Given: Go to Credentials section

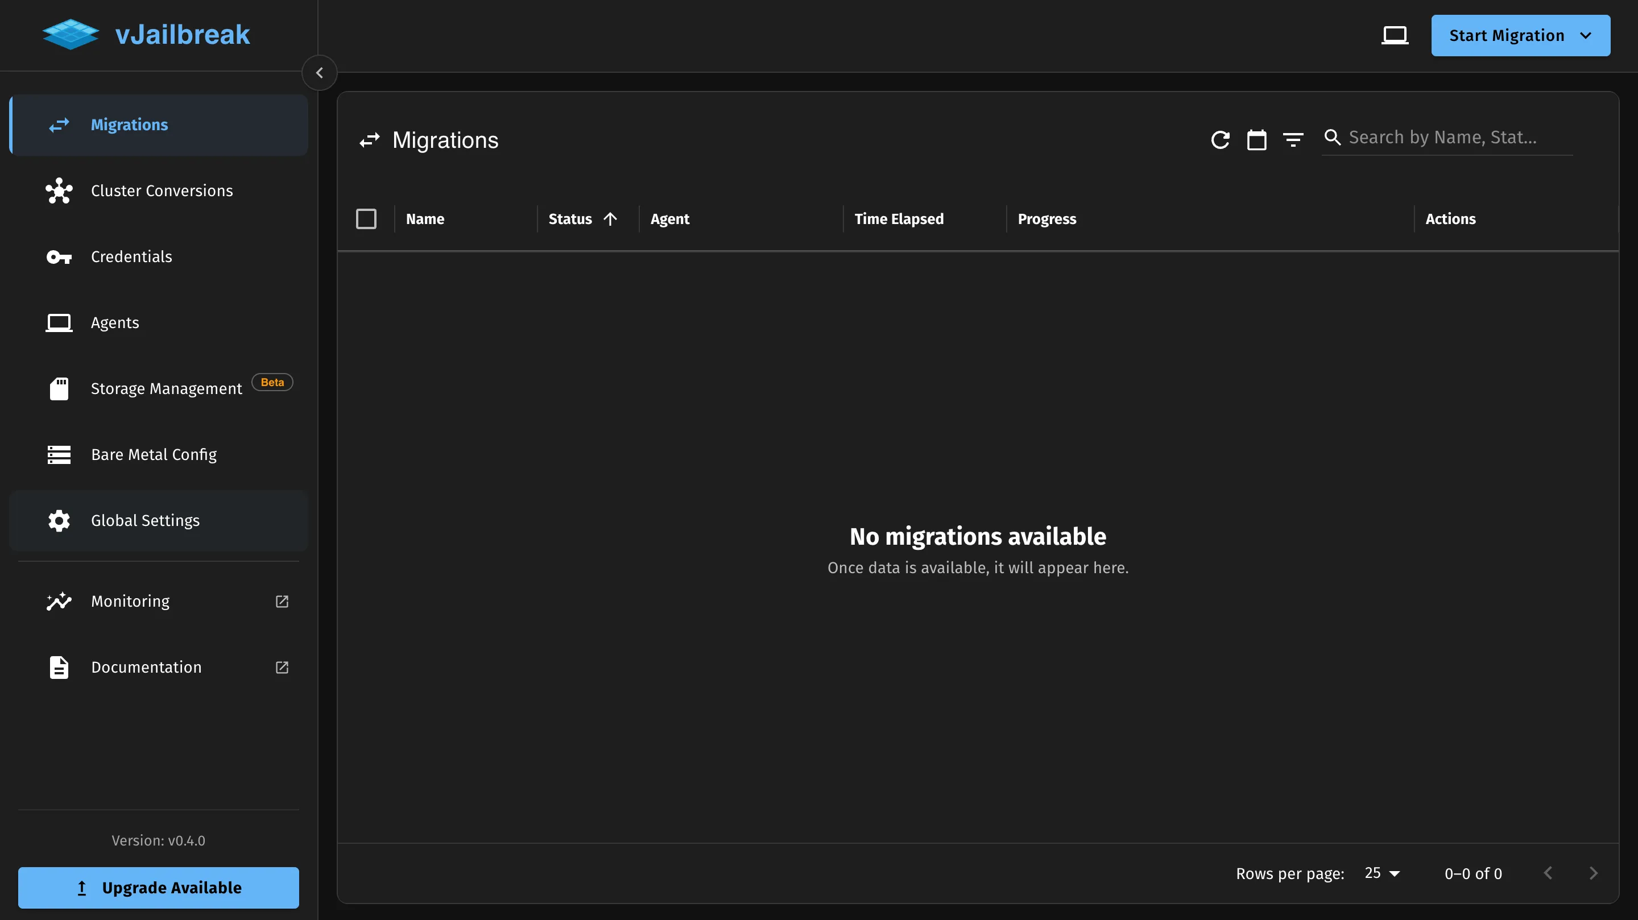Looking at the screenshot, I should pos(131,257).
